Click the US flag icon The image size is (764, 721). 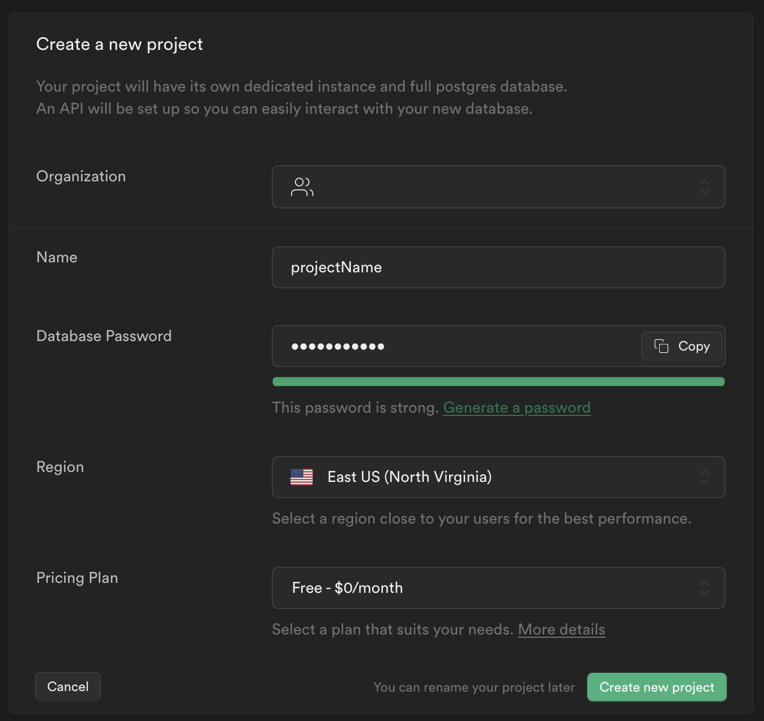tap(302, 477)
